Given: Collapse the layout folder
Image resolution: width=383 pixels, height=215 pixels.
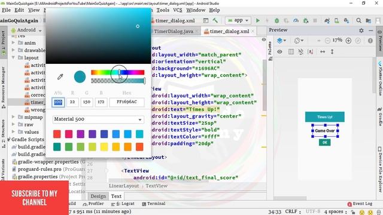Looking at the screenshot, I should click(13, 57).
